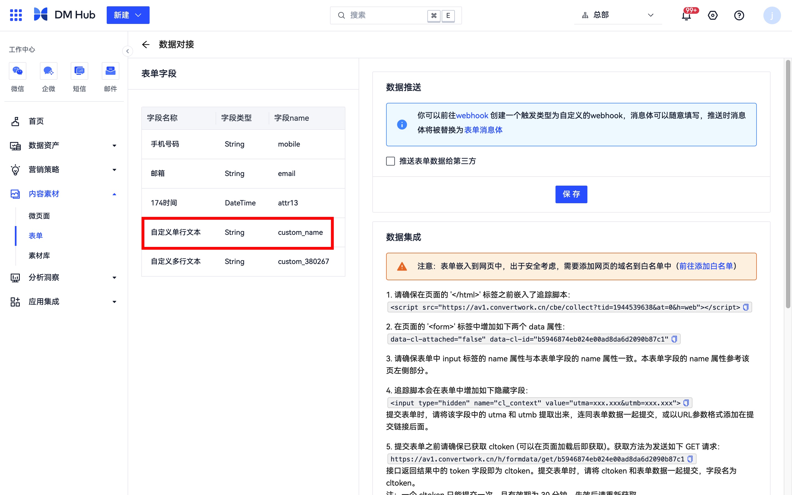The width and height of the screenshot is (792, 495).
Task: Copy the tracking script snippet
Action: [x=746, y=307]
